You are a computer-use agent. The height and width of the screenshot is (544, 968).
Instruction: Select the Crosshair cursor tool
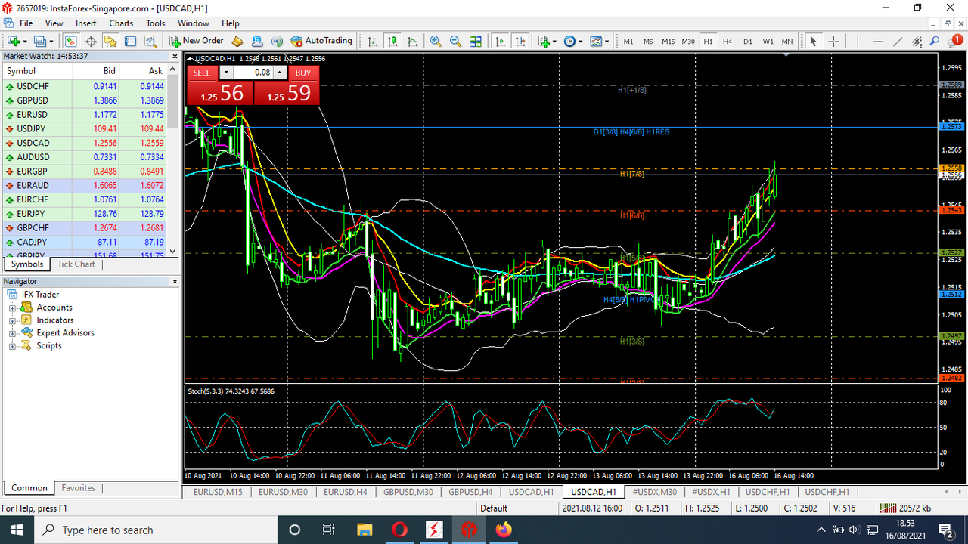pyautogui.click(x=833, y=42)
